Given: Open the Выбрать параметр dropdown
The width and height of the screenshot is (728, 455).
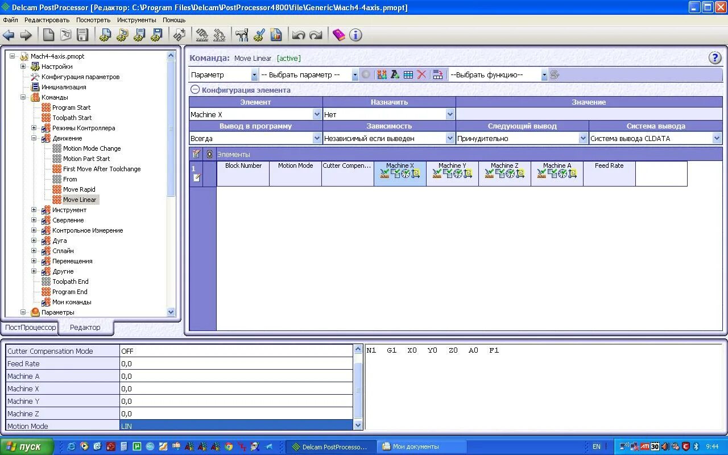Looking at the screenshot, I should tap(355, 75).
